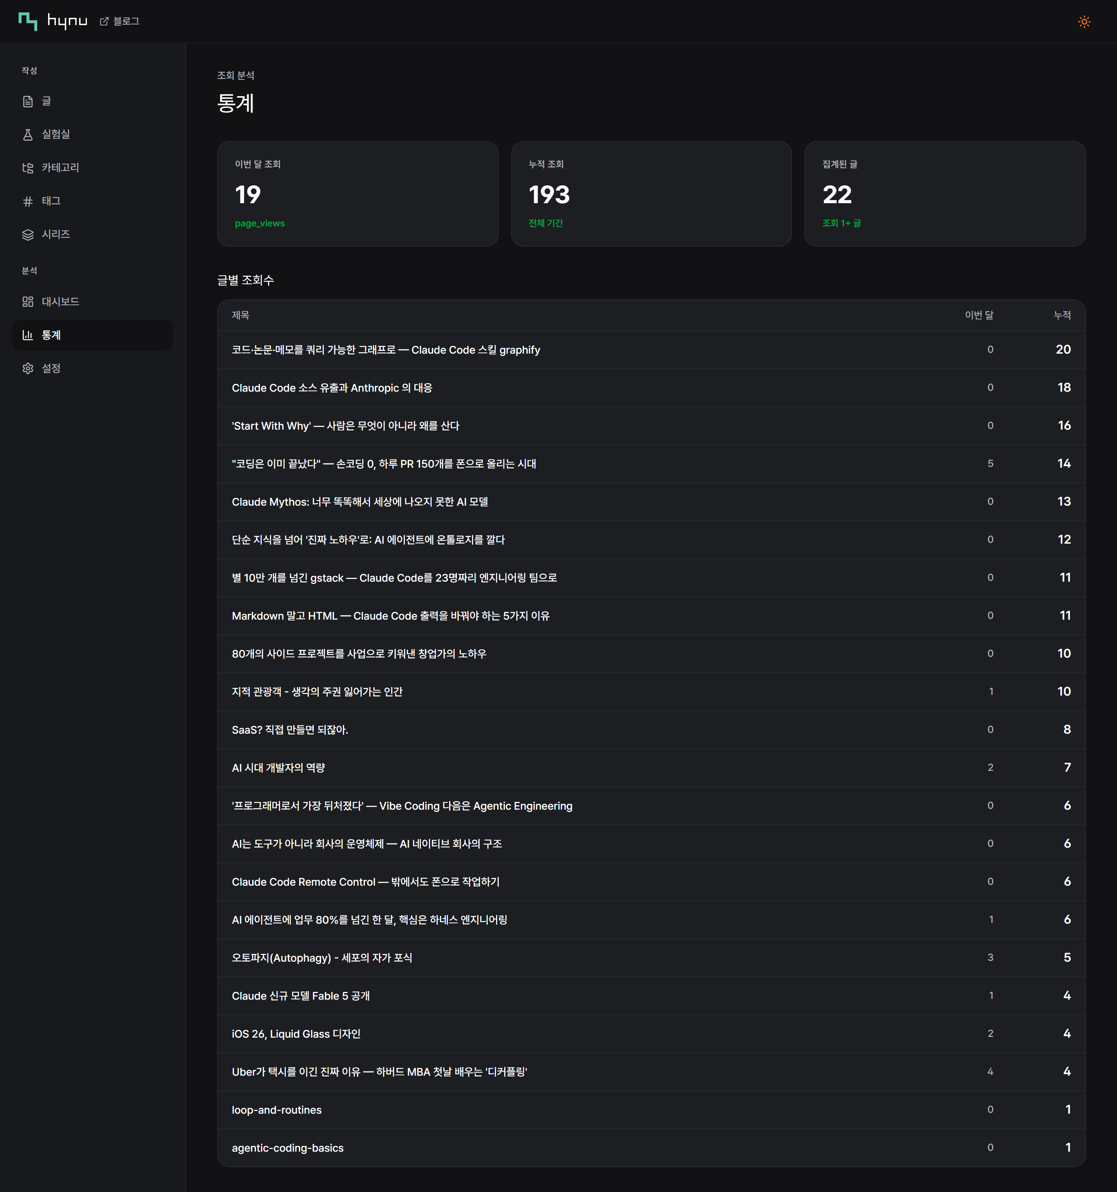Click monthly count 5 for "코딩은 이미 끝났다"

coord(991,463)
